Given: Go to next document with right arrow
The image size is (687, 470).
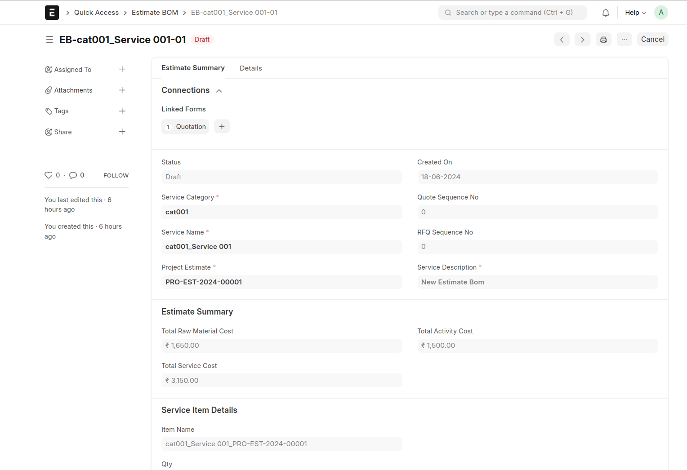Looking at the screenshot, I should click(x=582, y=40).
